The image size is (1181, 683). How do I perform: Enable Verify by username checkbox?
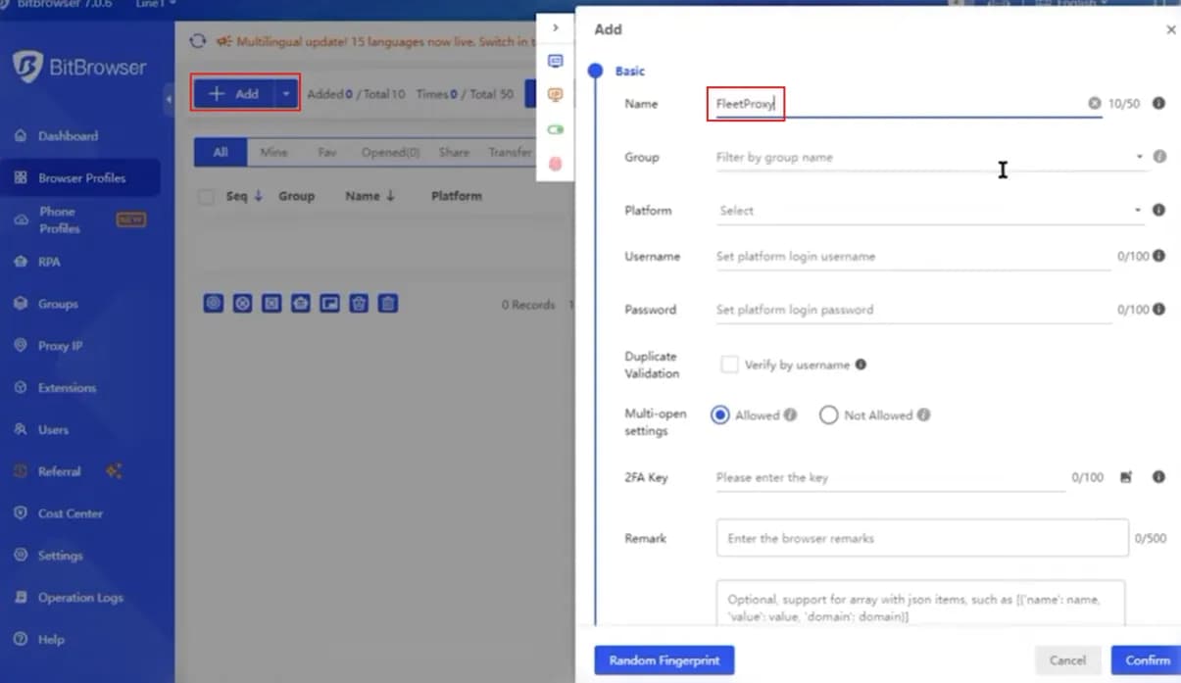click(729, 365)
